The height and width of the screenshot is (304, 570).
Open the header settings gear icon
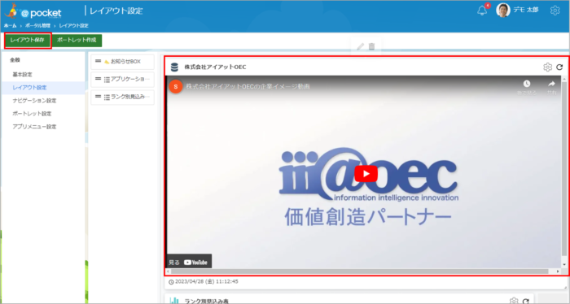click(555, 10)
